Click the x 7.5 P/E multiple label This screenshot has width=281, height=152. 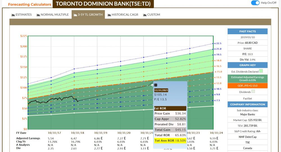pyautogui.click(x=217, y=100)
